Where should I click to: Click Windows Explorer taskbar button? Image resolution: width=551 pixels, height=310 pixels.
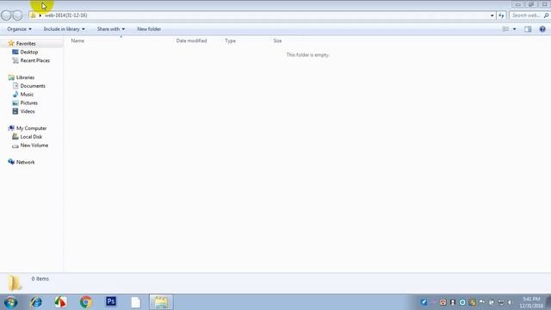click(161, 302)
